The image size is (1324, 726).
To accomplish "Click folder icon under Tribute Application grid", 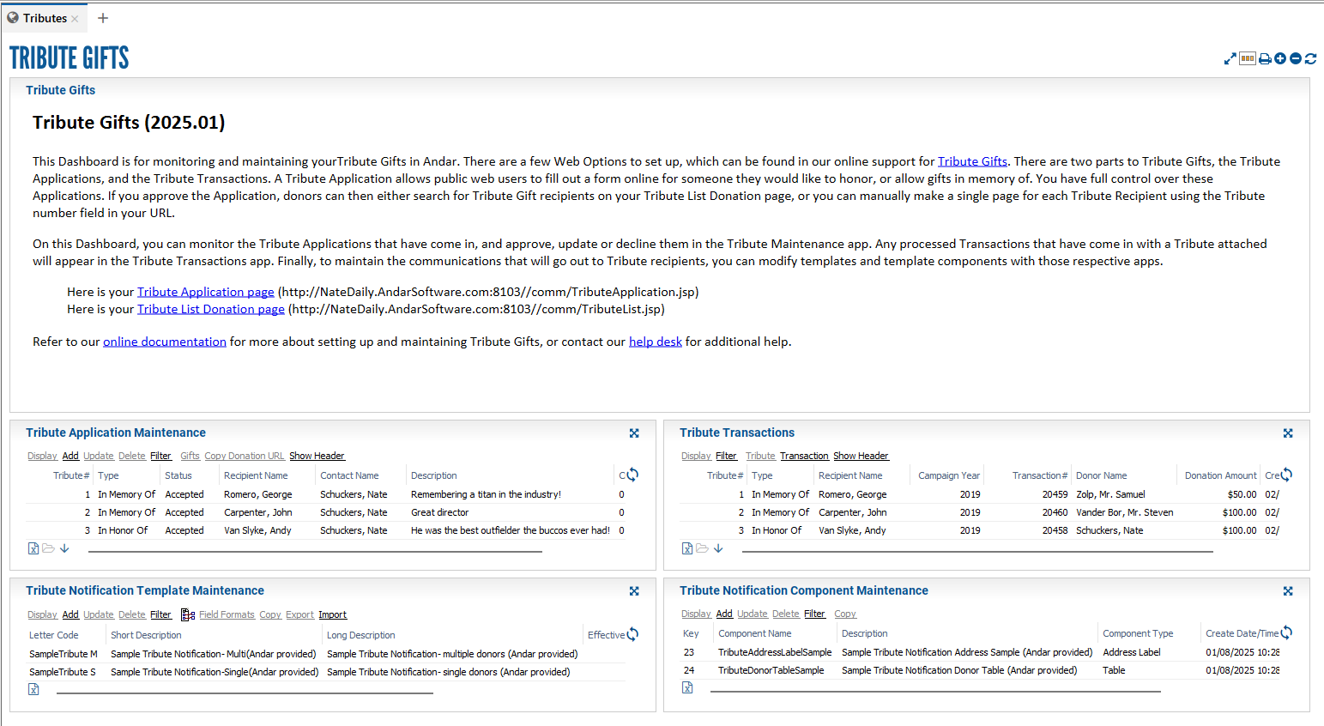I will [49, 548].
